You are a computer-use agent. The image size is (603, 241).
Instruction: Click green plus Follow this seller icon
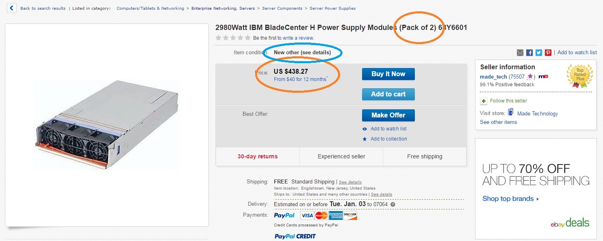[x=484, y=101]
